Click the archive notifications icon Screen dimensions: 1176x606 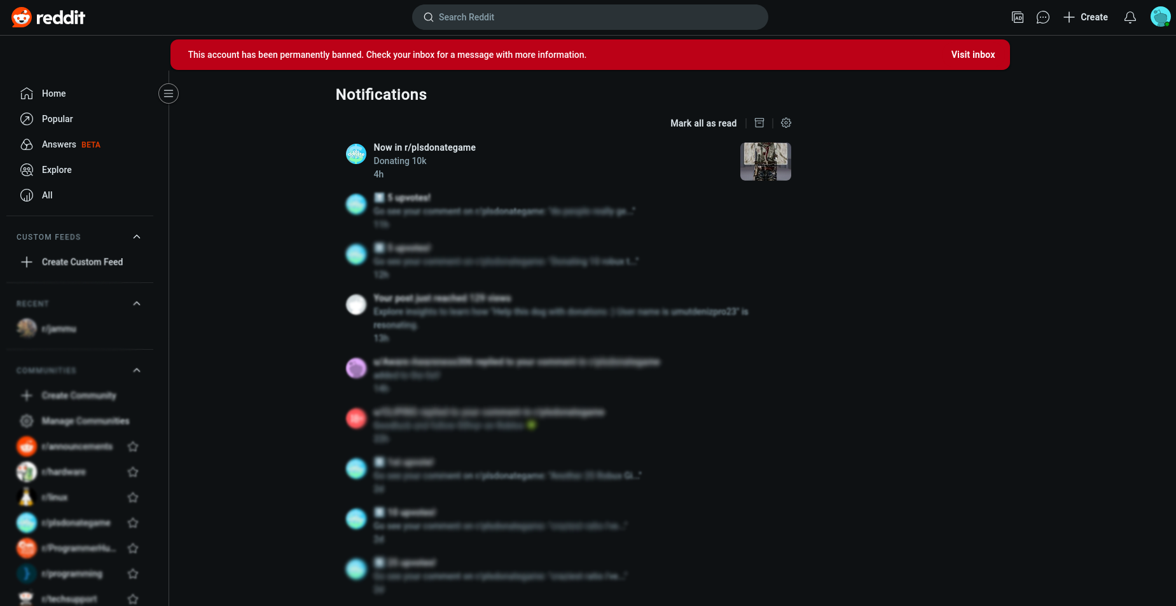[x=759, y=123]
